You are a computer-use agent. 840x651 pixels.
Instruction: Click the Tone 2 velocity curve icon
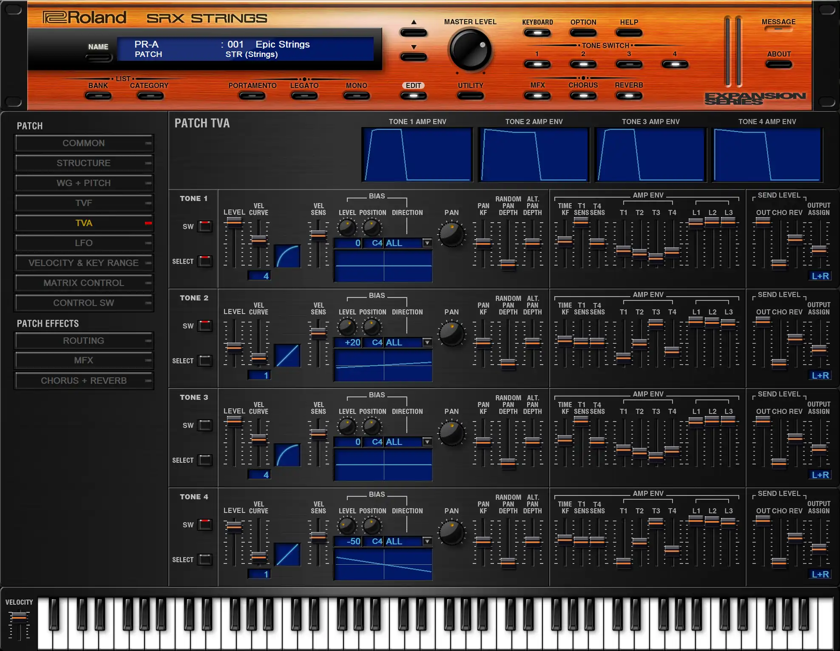(287, 356)
